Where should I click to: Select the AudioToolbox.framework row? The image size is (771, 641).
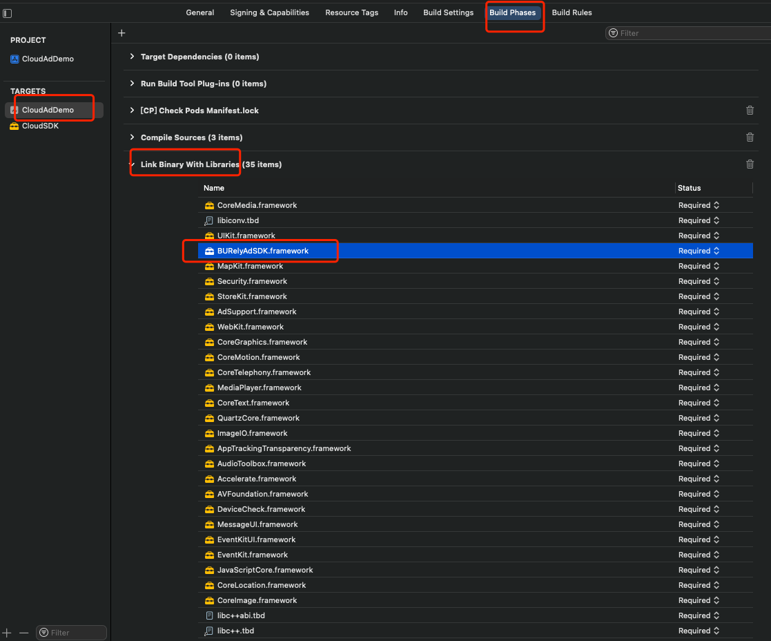476,464
